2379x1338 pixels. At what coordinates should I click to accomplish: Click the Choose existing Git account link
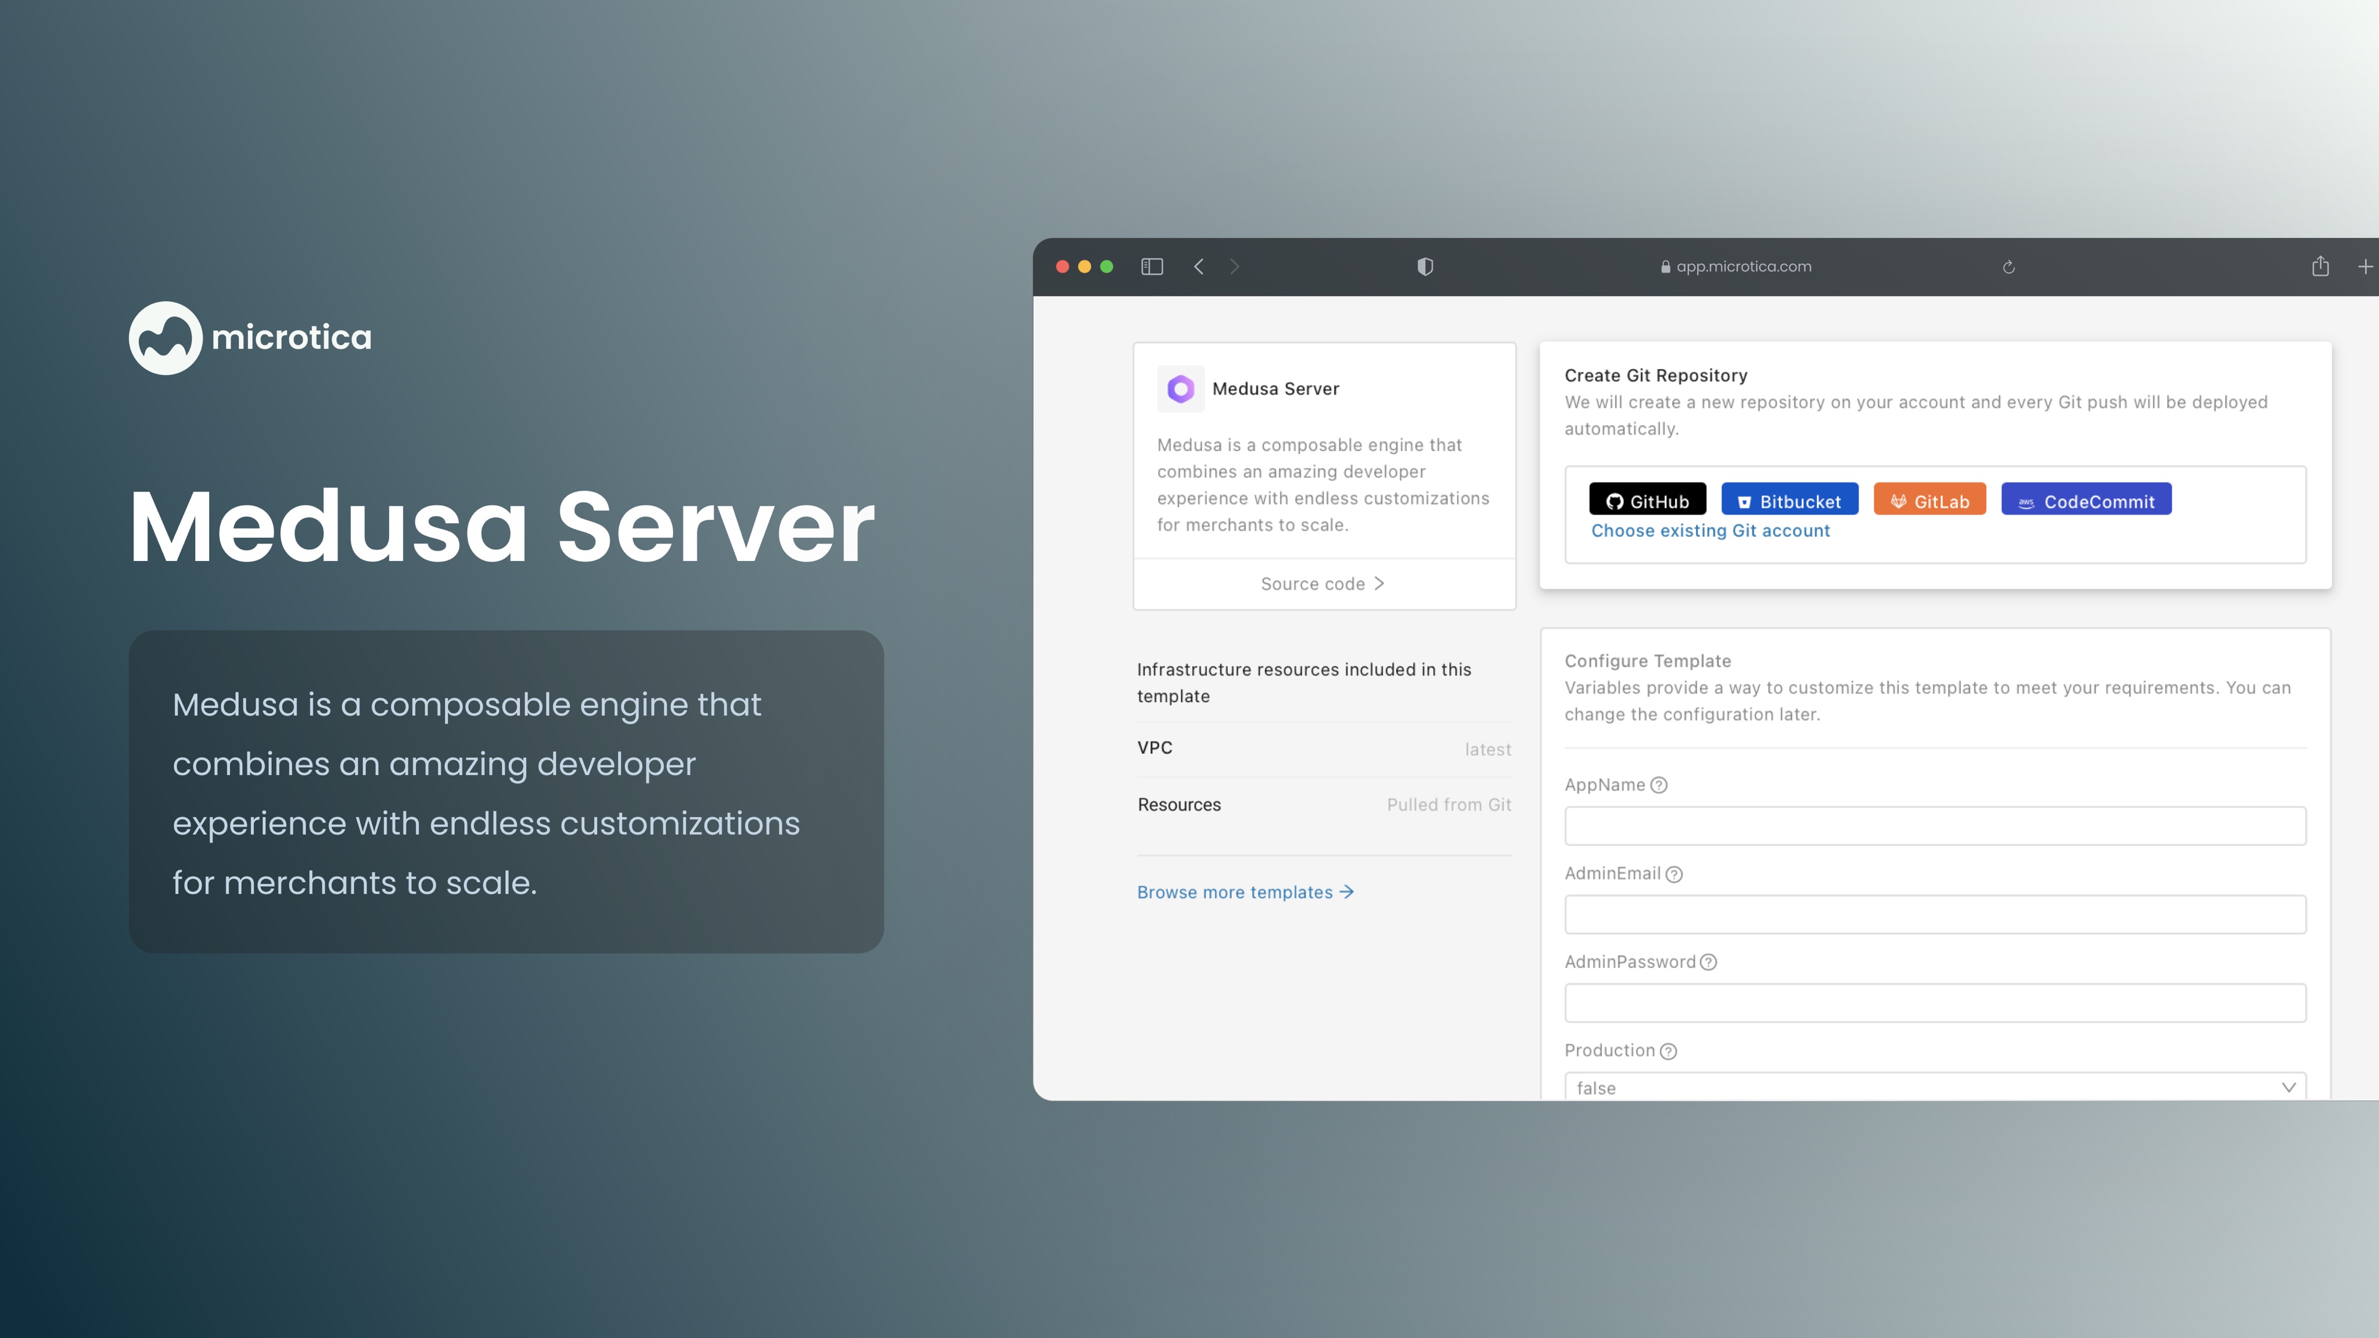point(1709,531)
